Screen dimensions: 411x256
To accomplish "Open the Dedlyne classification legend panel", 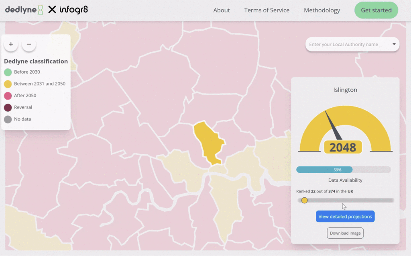I will pyautogui.click(x=36, y=61).
